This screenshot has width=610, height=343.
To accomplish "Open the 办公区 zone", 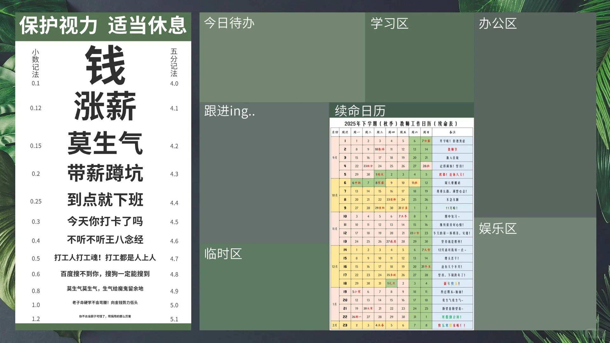I will (498, 24).
